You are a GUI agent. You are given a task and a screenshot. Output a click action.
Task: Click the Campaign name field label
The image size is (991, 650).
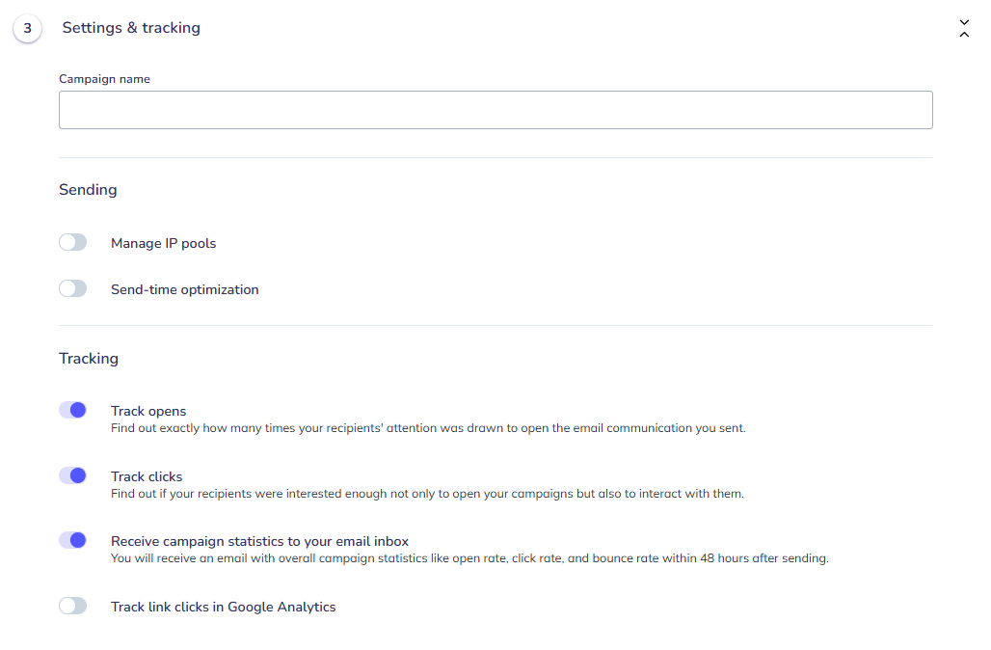point(104,79)
